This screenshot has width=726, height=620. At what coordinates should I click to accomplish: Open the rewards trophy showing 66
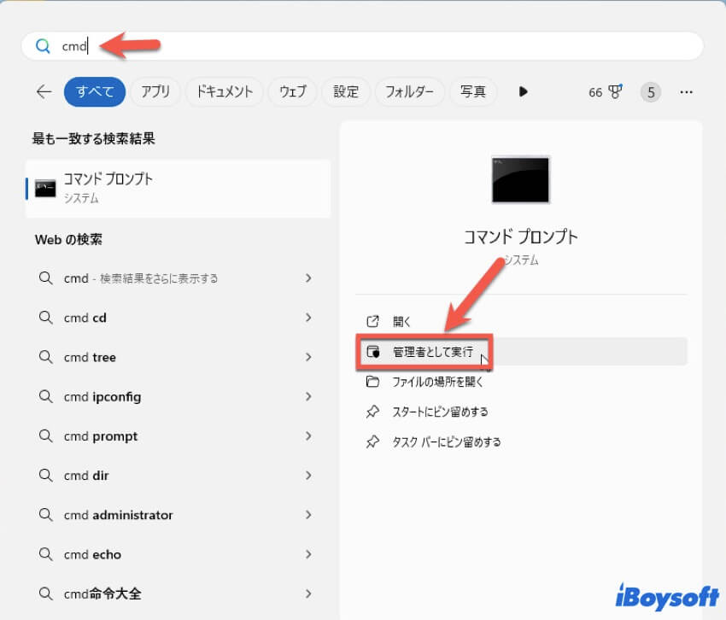pos(606,92)
